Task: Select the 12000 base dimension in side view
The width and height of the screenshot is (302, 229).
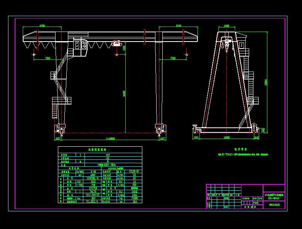Action: (227, 137)
